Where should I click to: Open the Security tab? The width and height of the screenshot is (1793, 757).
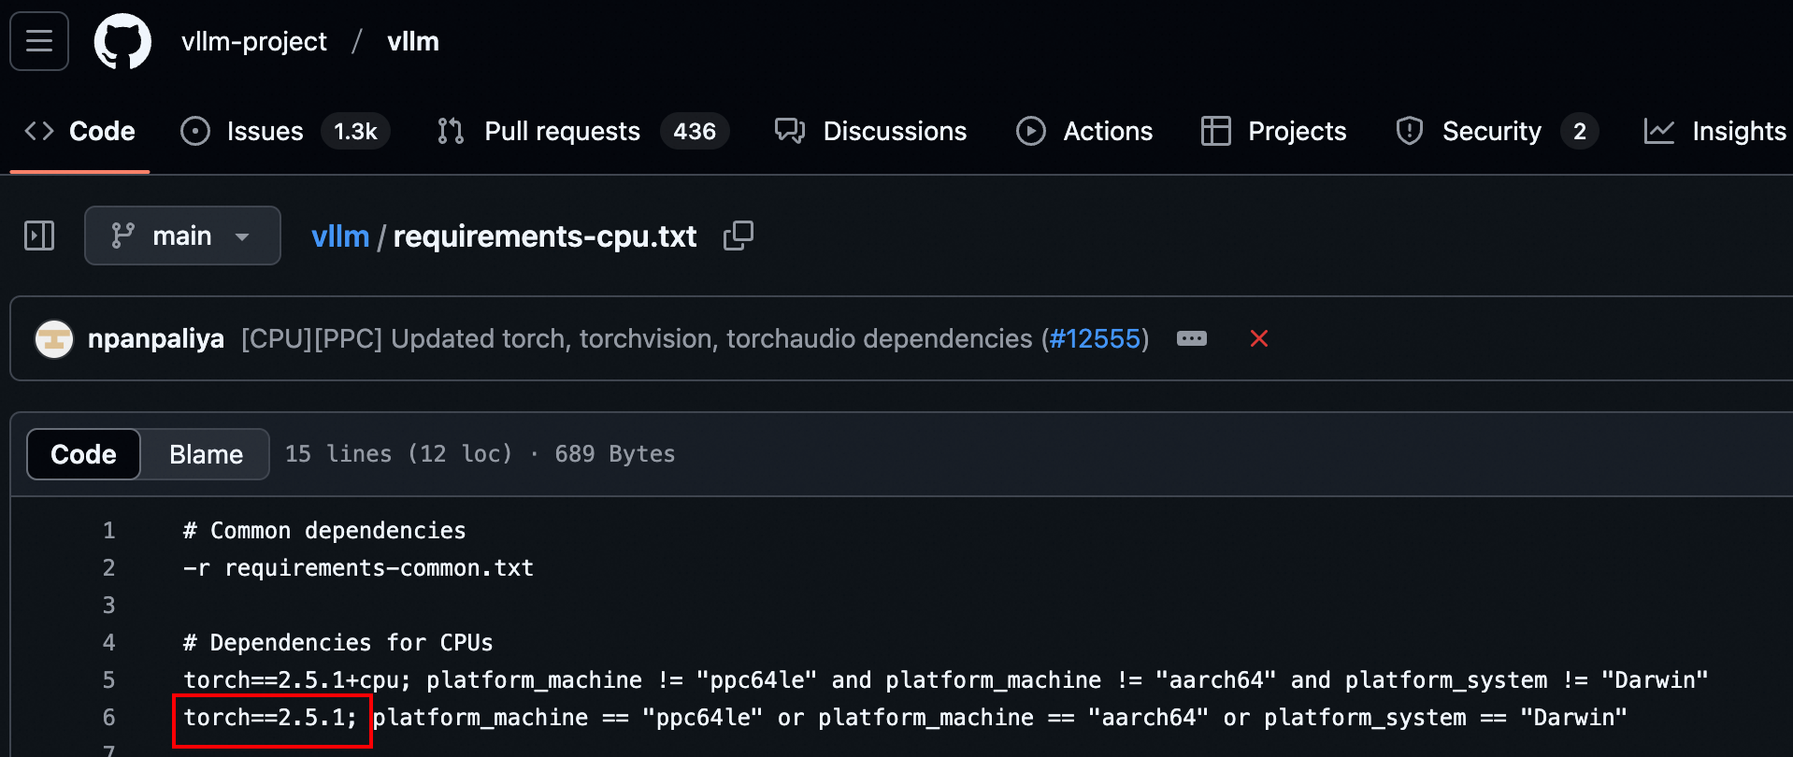[x=1496, y=131]
